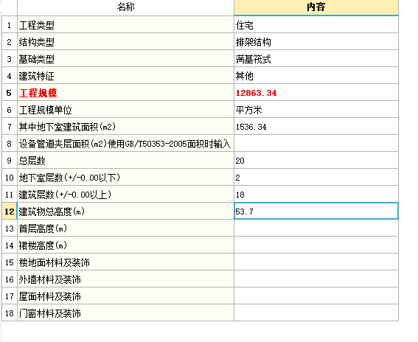Screen dimensions: 418x342
Task: Click empty content field for 屋面材料及装饰
Action: (x=316, y=296)
